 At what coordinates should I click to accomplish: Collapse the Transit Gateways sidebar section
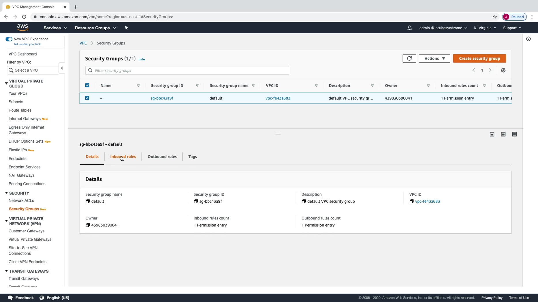[6, 271]
